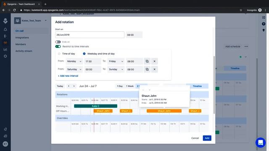Open the Saturday from-day dropdown
The width and height of the screenshot is (269, 151).
coord(74,69)
